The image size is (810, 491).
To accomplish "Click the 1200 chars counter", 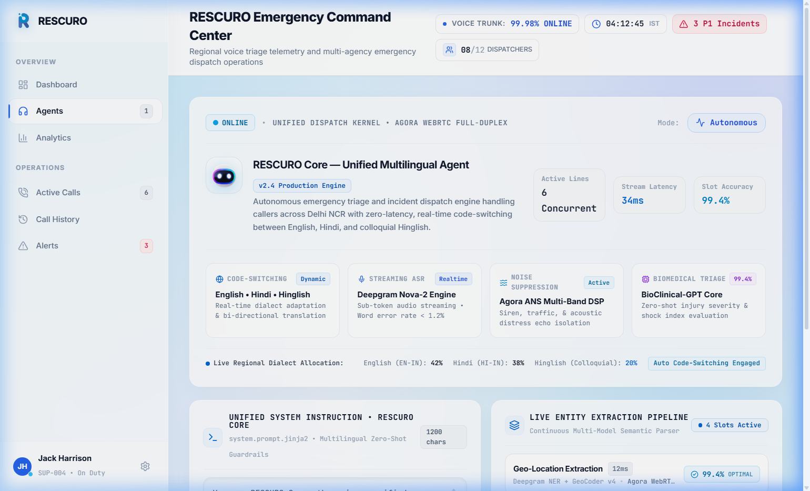I will click(443, 437).
